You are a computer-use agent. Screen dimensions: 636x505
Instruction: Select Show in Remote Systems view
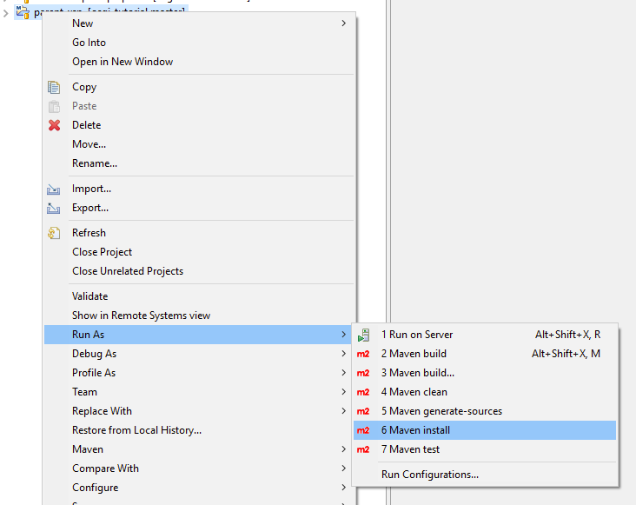coord(141,316)
